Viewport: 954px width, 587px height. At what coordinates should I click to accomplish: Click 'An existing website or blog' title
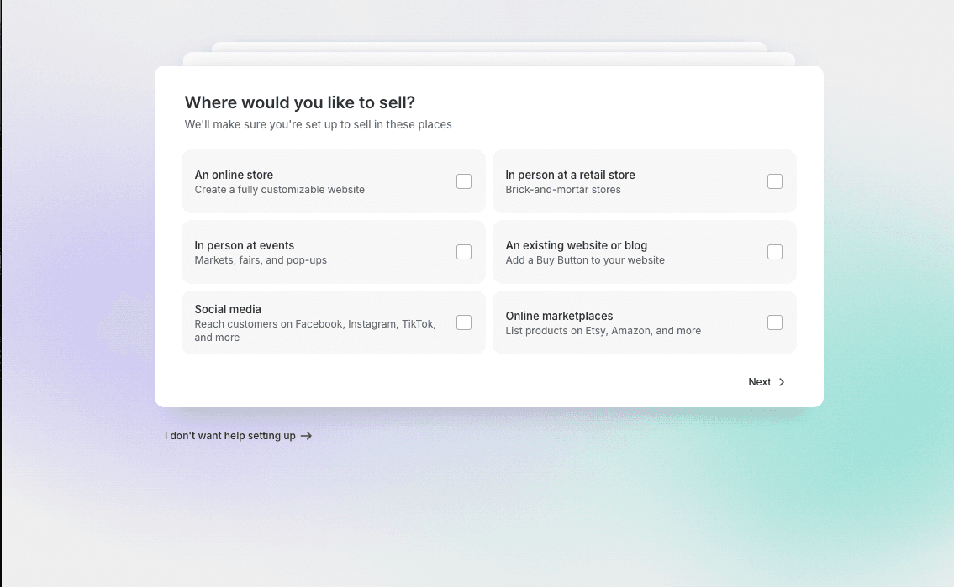pyautogui.click(x=576, y=245)
